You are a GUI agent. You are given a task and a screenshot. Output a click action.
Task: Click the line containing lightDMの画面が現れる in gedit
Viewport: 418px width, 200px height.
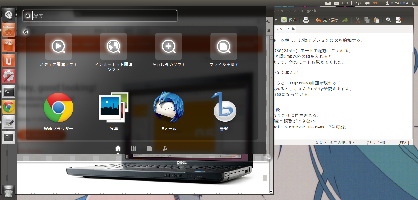(x=307, y=83)
